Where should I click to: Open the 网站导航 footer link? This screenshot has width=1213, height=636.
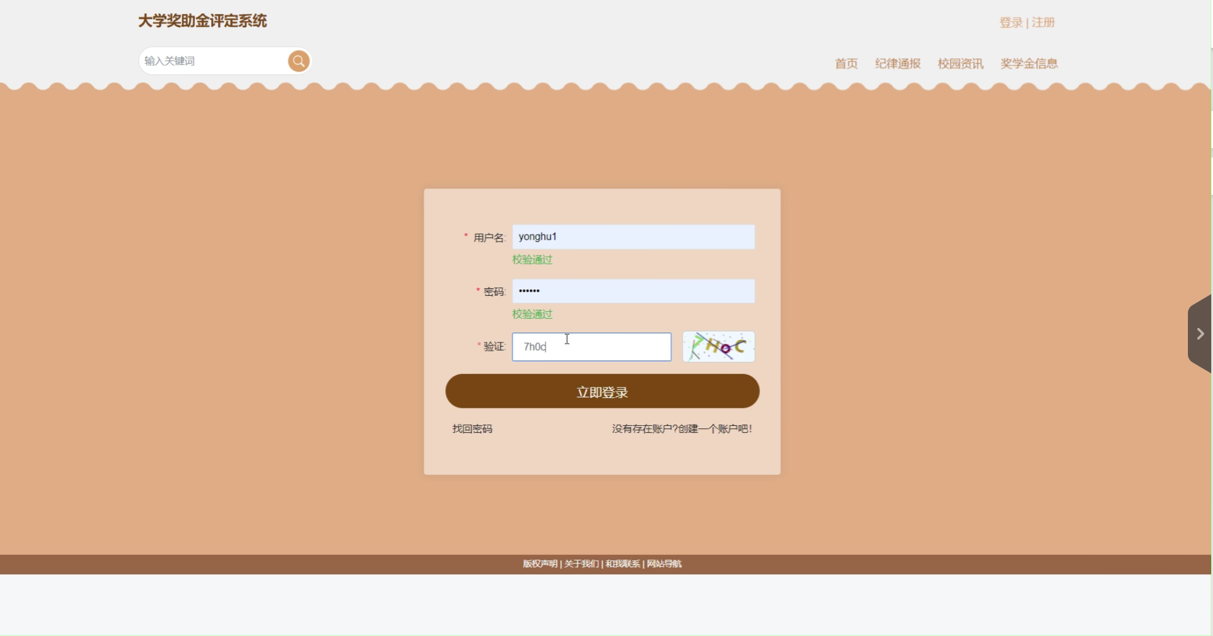point(664,564)
